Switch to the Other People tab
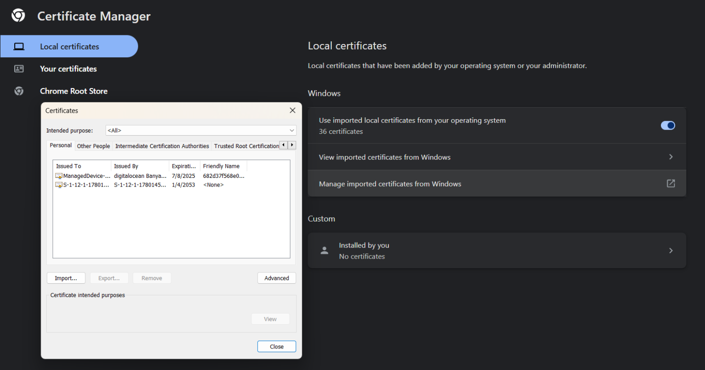 tap(93, 145)
